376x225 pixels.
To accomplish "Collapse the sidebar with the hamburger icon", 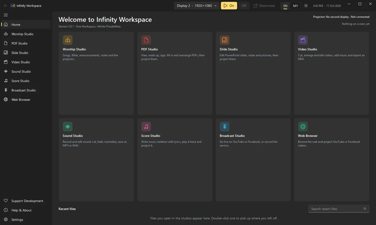I will coord(6,15).
